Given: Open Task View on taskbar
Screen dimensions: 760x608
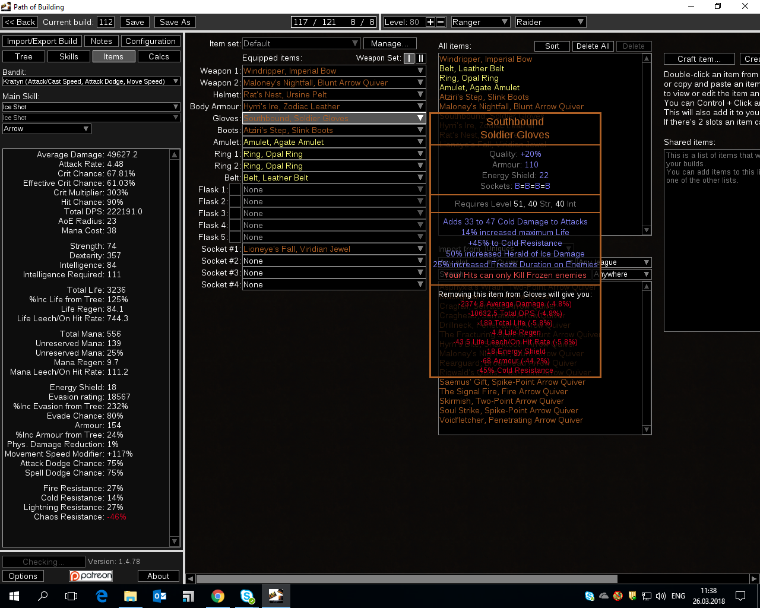Looking at the screenshot, I should (x=71, y=596).
